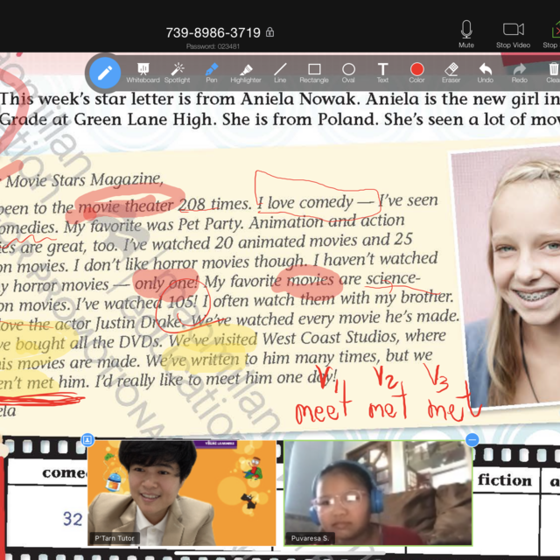
Task: Stop Video camera
Action: click(514, 34)
